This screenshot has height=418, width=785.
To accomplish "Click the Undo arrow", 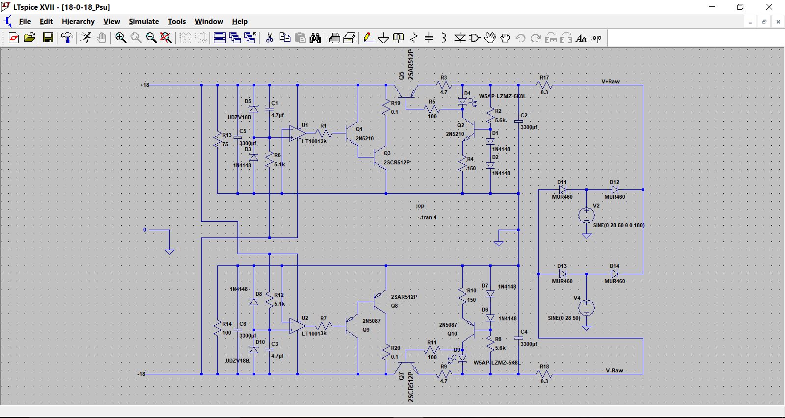I will click(521, 38).
